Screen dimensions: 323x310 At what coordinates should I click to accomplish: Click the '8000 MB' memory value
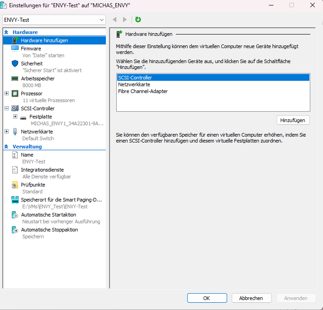[x=32, y=85]
